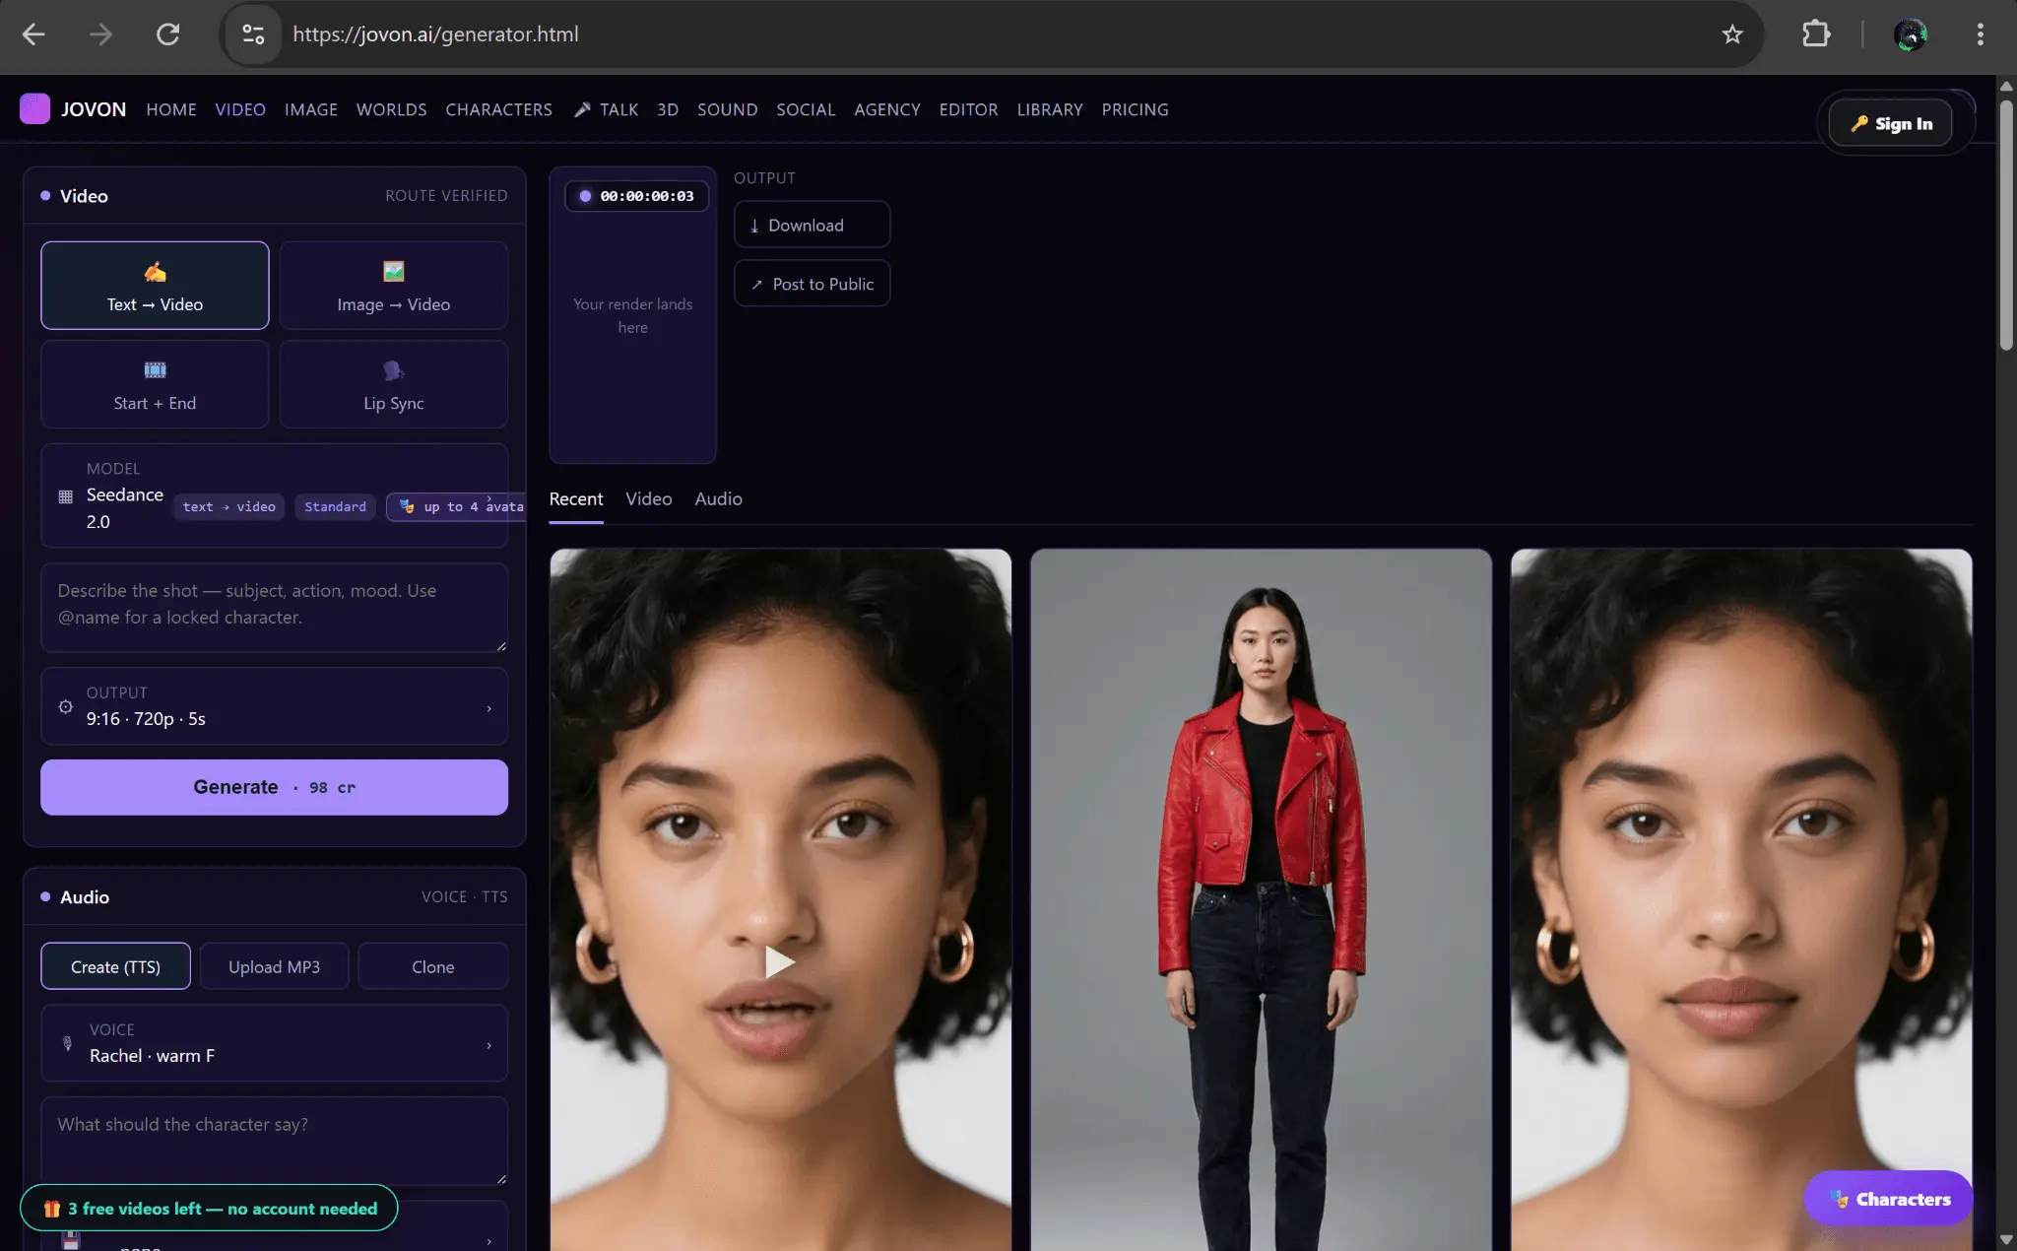Click the render preview placeholder panel
Screen dimensions: 2017x1251
(632, 315)
